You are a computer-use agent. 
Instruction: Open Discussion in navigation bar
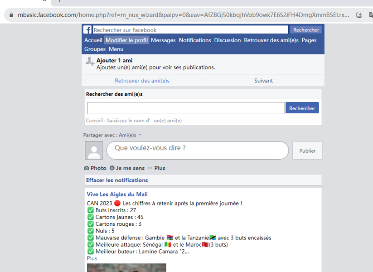coord(228,40)
